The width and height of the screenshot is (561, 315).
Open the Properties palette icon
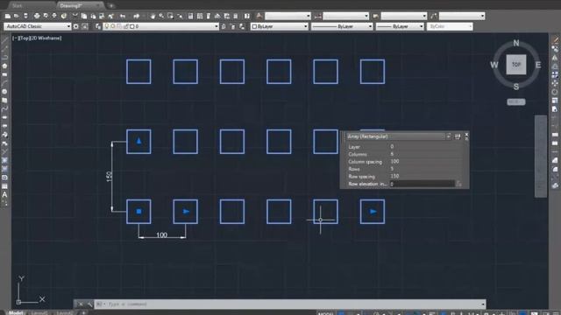(190, 16)
